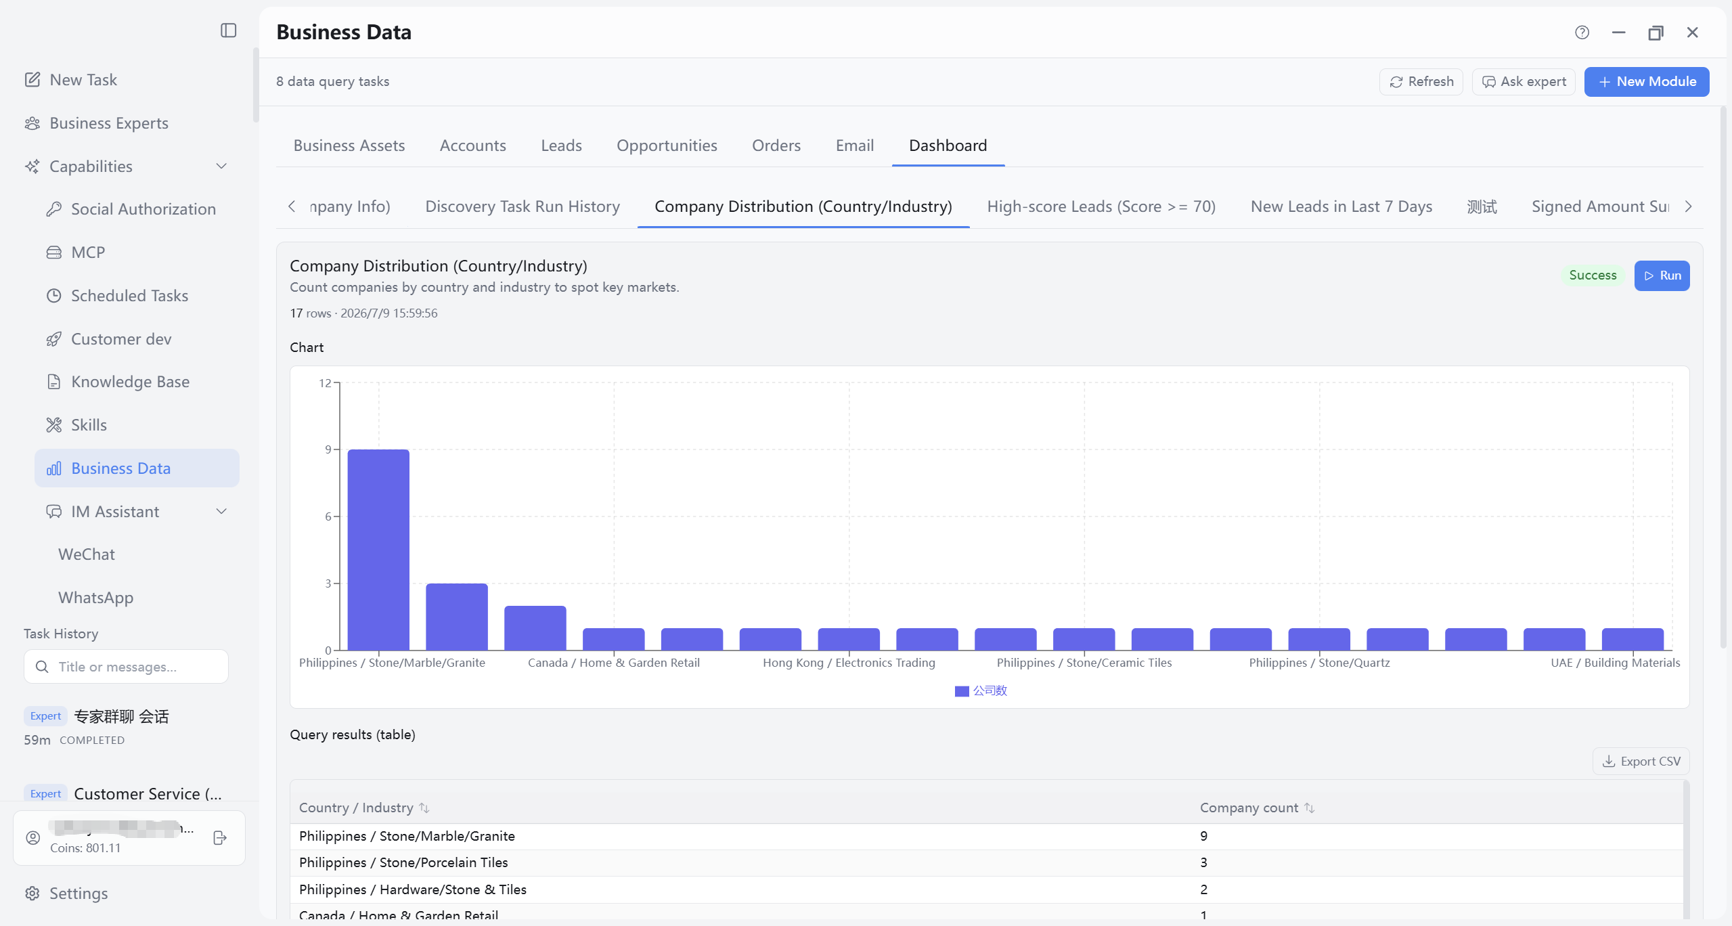Viewport: 1732px width, 926px height.
Task: Open New Task from sidebar
Action: point(70,80)
